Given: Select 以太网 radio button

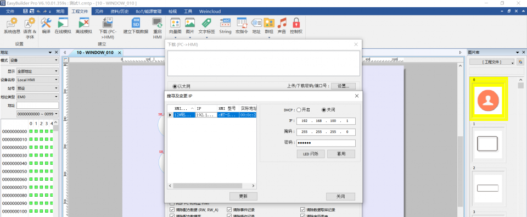Looking at the screenshot, I should (x=175, y=86).
